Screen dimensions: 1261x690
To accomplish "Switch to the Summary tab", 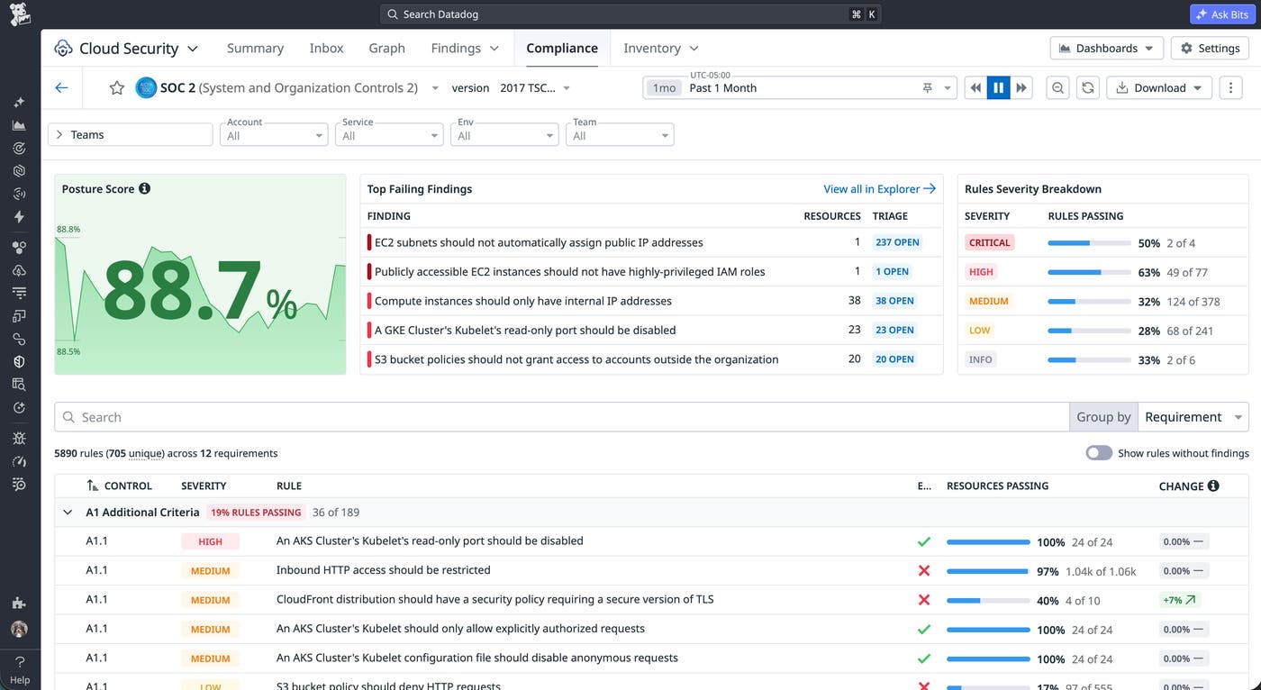I will pos(255,48).
